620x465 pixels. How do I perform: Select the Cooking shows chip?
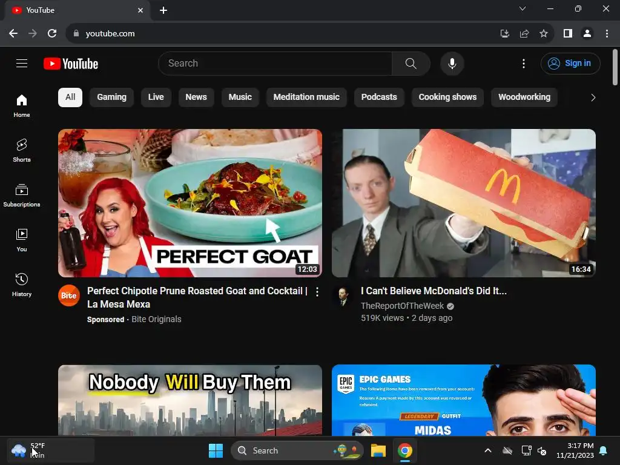(x=447, y=97)
